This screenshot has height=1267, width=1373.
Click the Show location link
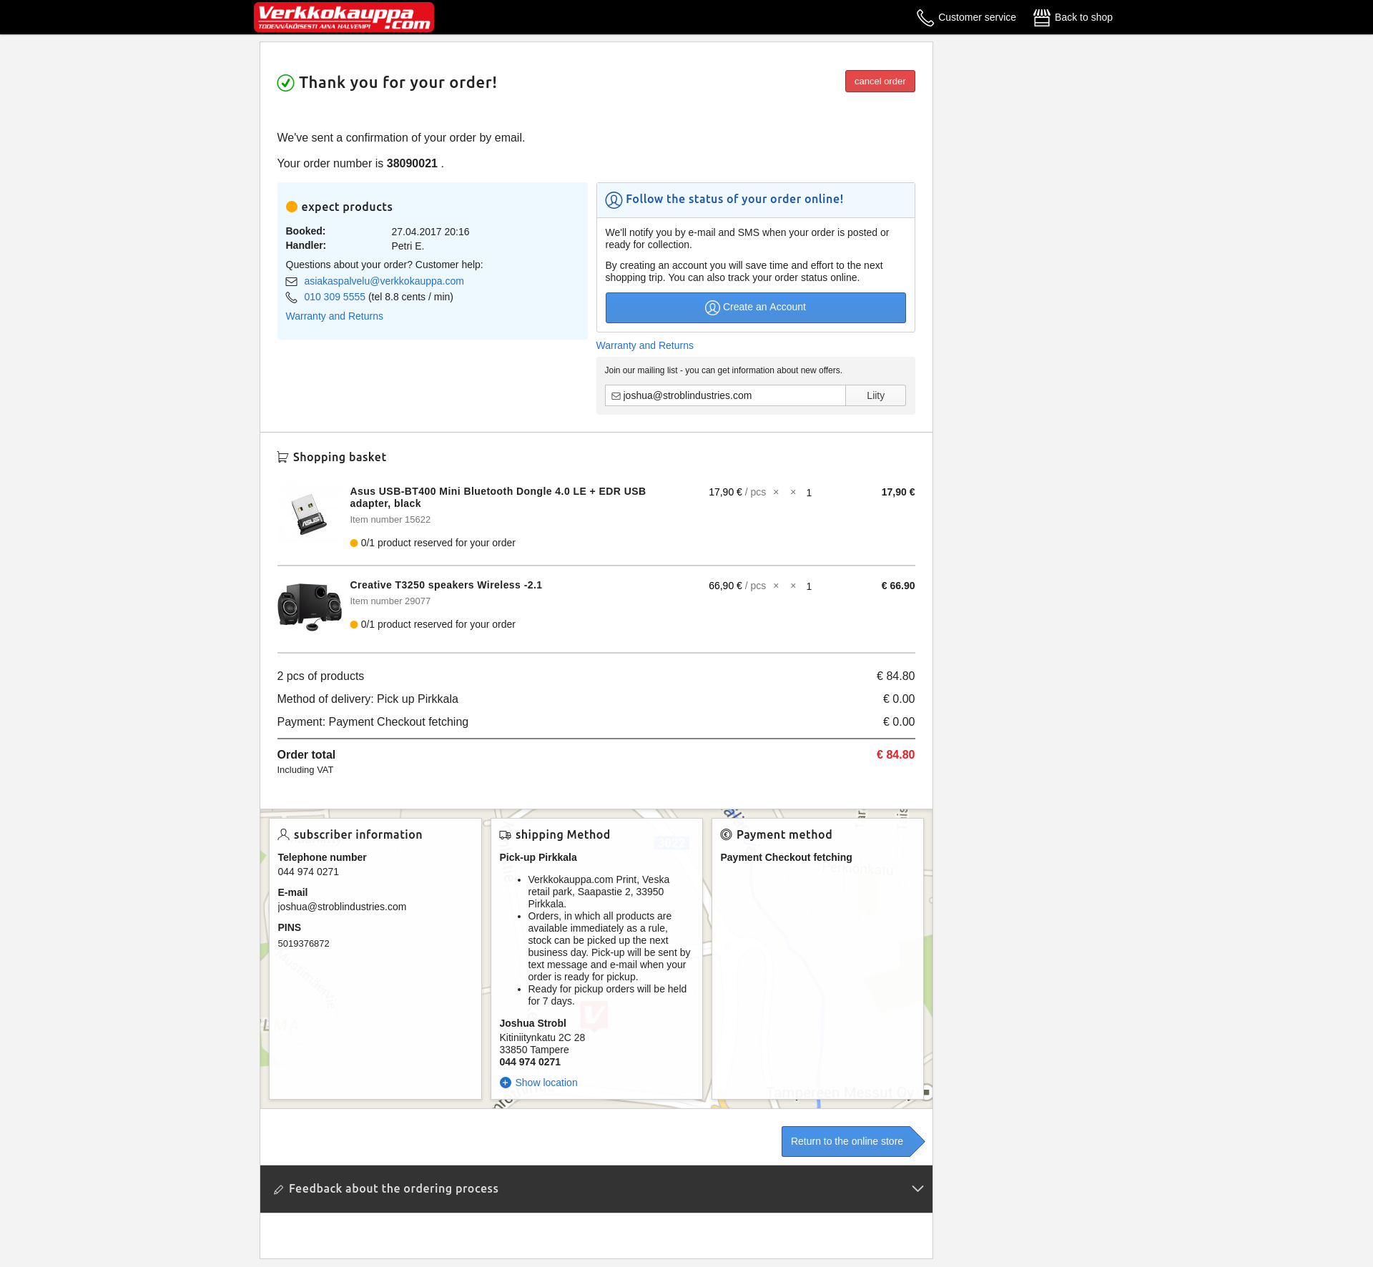[x=546, y=1083]
